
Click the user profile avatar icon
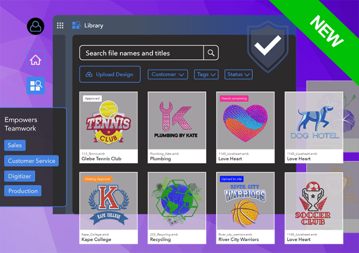tap(35, 26)
